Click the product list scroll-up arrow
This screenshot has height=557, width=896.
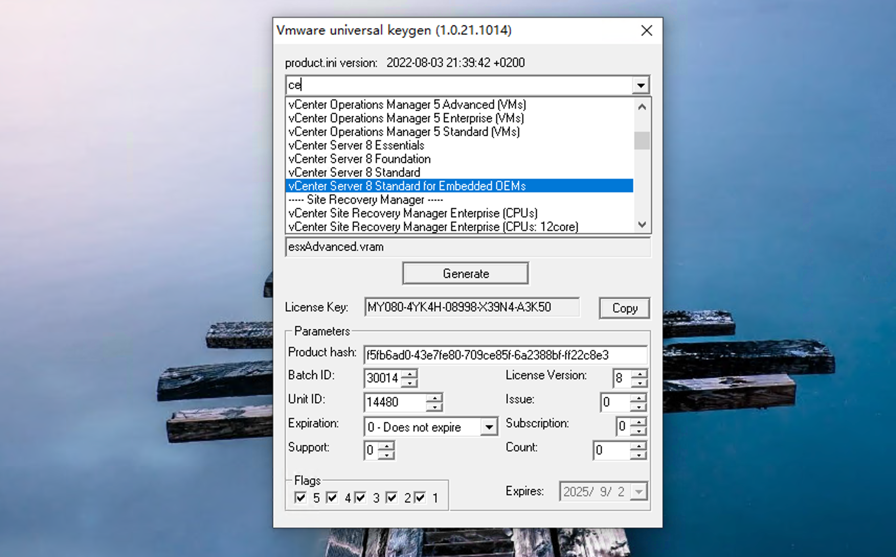pos(642,107)
